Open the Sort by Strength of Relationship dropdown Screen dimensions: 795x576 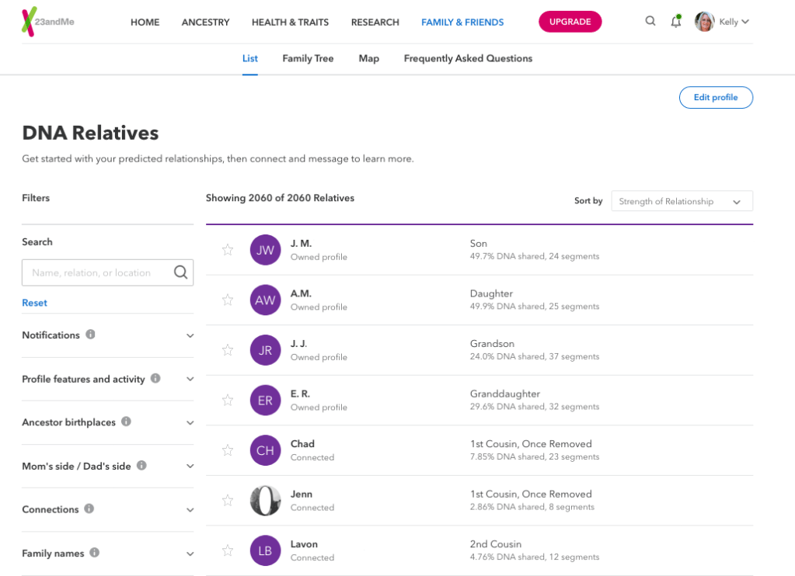click(682, 201)
